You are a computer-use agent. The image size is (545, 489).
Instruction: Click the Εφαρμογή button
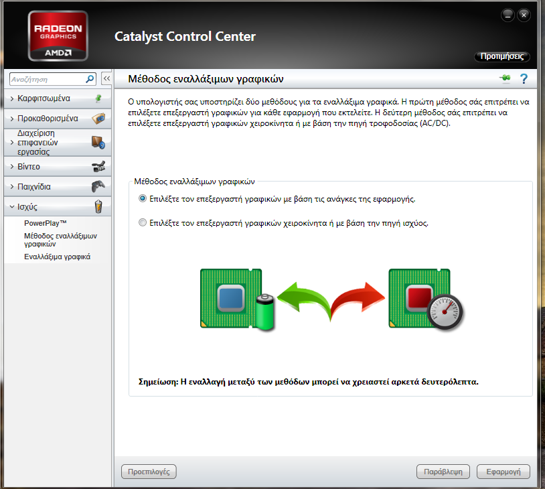click(503, 472)
